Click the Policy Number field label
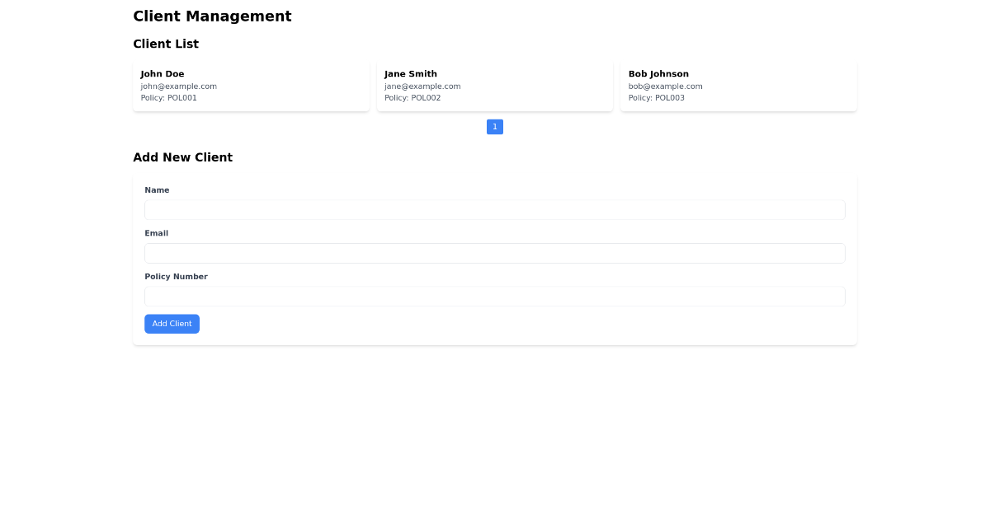 click(177, 277)
